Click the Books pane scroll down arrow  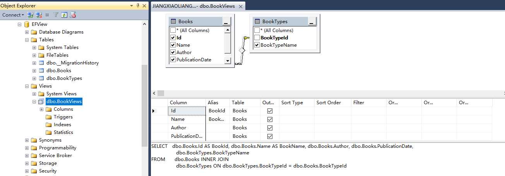point(228,61)
